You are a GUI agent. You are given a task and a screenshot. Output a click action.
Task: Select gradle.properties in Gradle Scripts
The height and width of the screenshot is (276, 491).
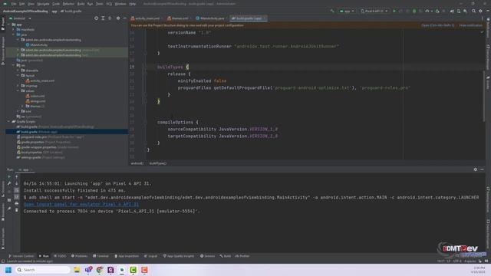pos(44,142)
